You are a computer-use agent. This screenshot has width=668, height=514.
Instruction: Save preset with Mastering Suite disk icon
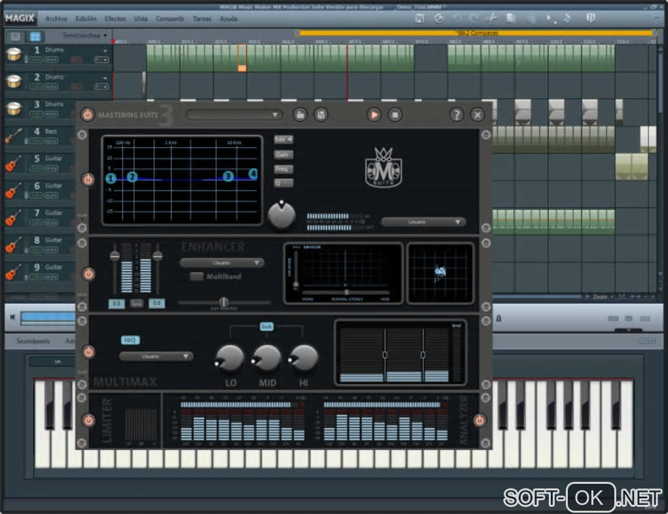[321, 115]
